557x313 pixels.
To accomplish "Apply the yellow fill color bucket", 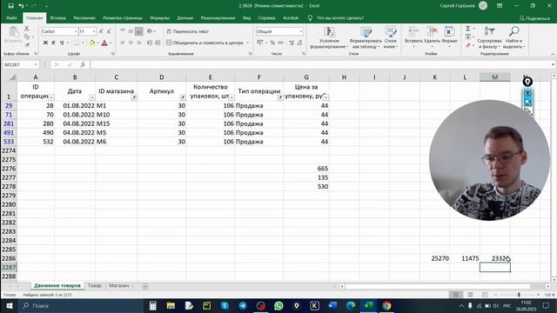I will (92, 43).
